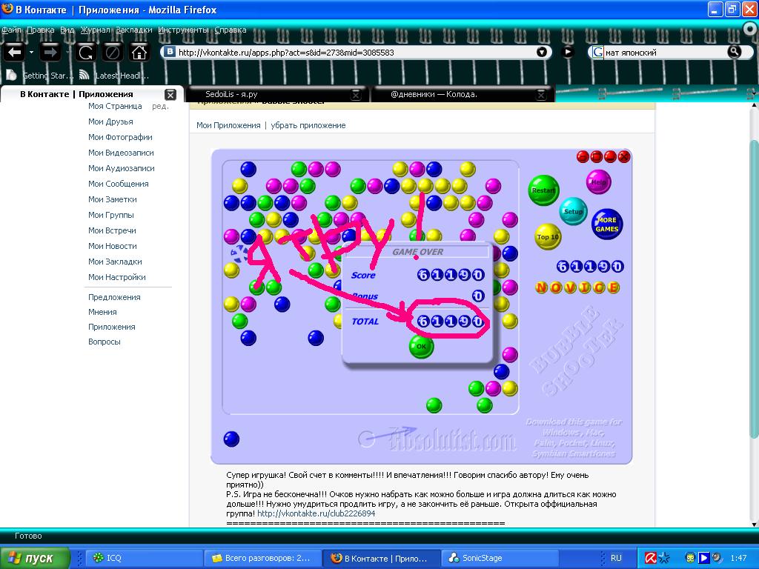
Task: Open the Инструменты menu
Action: (183, 30)
